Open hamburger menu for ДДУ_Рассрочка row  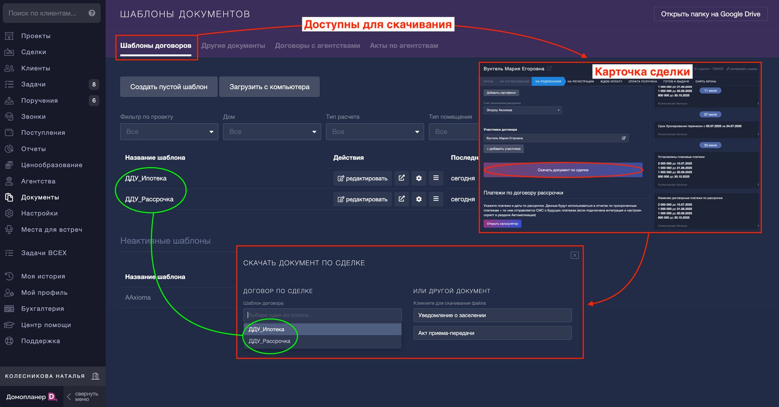tap(436, 199)
